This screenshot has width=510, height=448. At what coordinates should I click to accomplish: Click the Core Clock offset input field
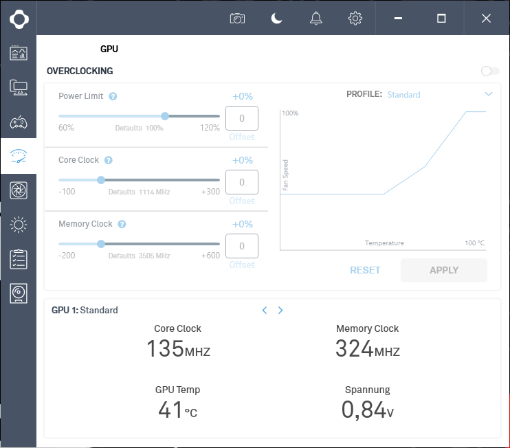tap(242, 182)
